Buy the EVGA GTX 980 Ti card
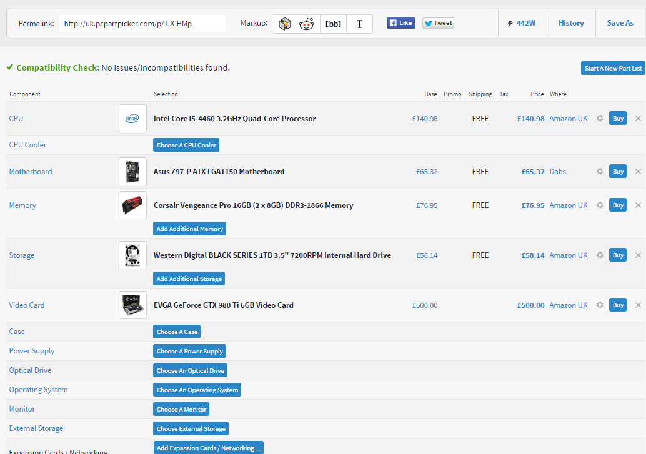The image size is (646, 454). pyautogui.click(x=618, y=305)
